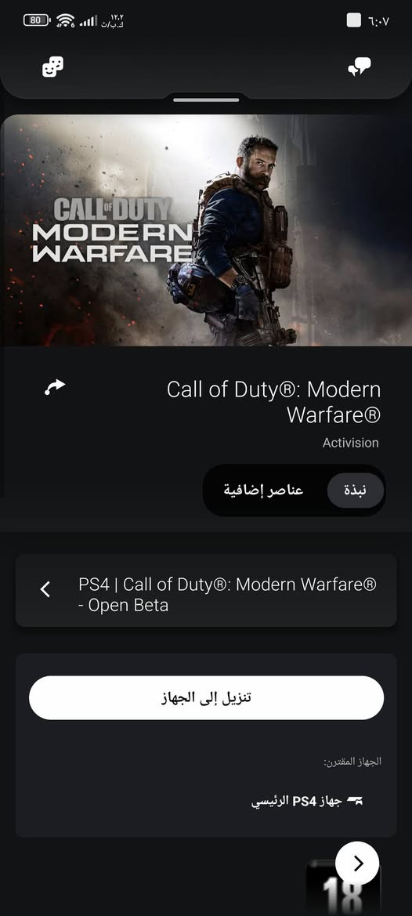
Task: Tap the Activision publisher name
Action: tap(351, 443)
